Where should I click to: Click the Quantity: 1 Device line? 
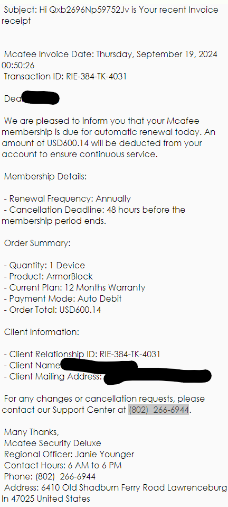click(44, 266)
